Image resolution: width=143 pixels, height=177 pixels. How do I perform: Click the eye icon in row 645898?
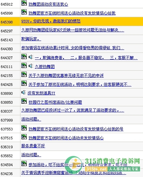[x=24, y=12]
